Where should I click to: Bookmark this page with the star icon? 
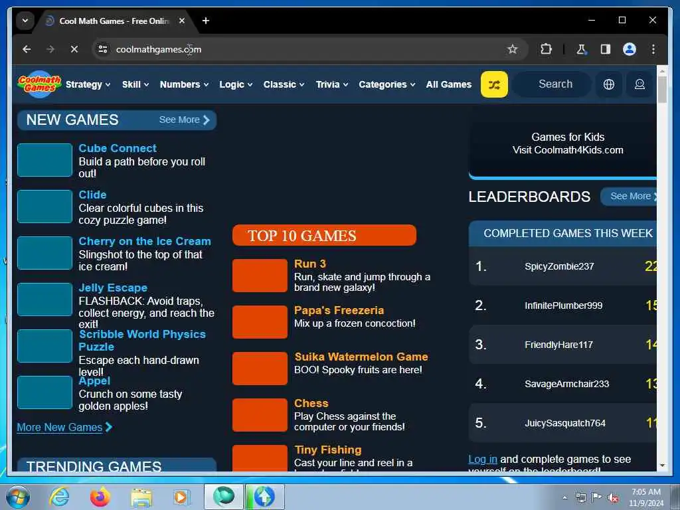click(x=512, y=49)
